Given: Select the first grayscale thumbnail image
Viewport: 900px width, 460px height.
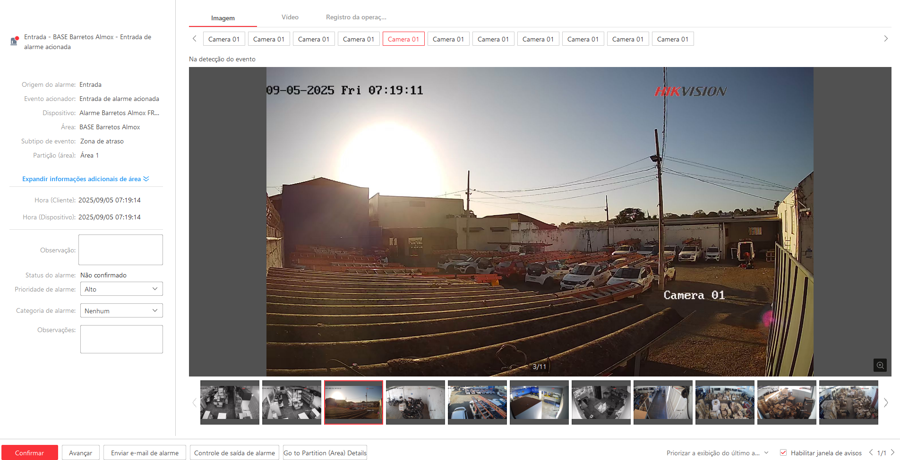Looking at the screenshot, I should click(230, 402).
